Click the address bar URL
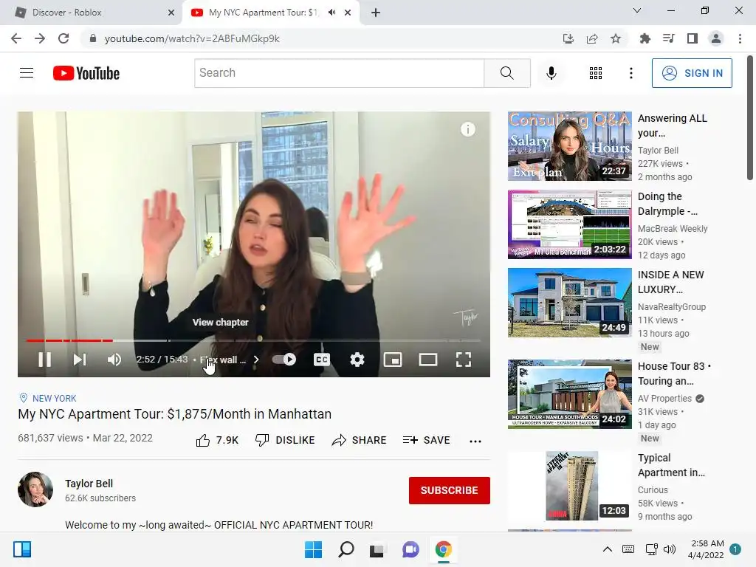The width and height of the screenshot is (756, 567). click(192, 38)
